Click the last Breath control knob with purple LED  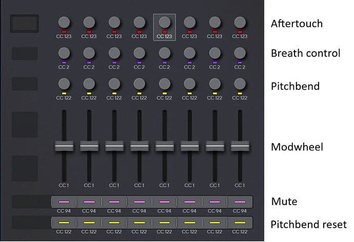point(240,53)
